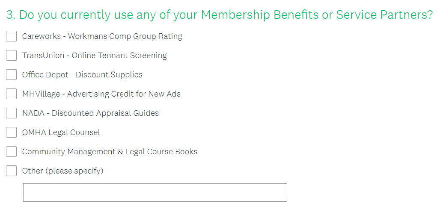
Task: Tick the TransUnion Online Tennant Screening checkbox
Action: click(x=11, y=55)
